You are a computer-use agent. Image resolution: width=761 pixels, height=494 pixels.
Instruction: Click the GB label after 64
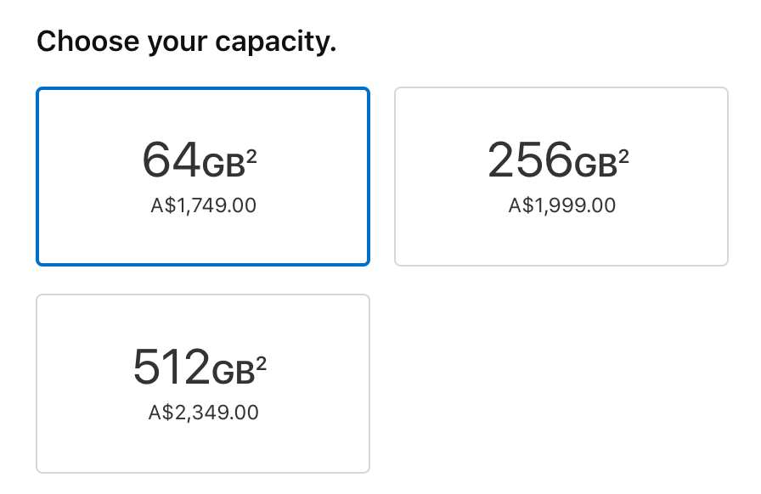pyautogui.click(x=223, y=166)
